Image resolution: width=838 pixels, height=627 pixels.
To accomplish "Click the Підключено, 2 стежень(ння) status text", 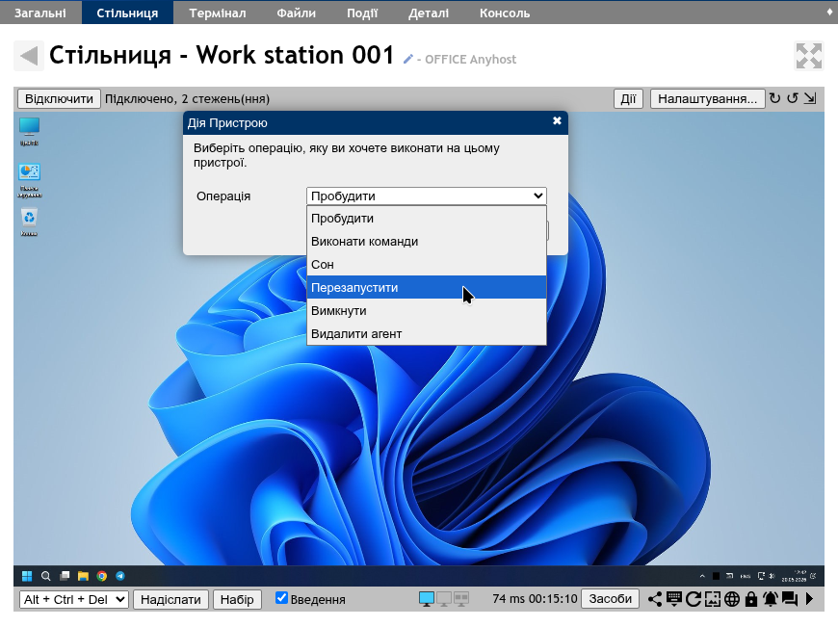I will coord(187,99).
